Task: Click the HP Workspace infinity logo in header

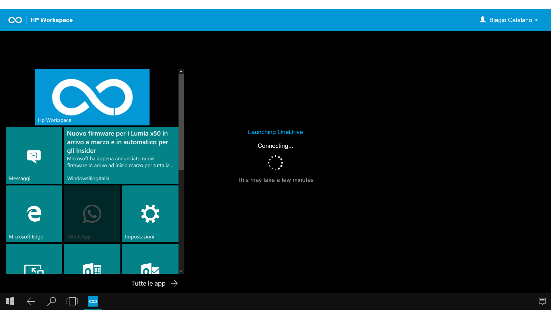Action: [x=15, y=20]
